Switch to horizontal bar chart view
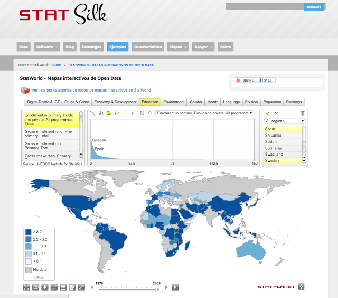The width and height of the screenshot is (338, 298). 109,113
